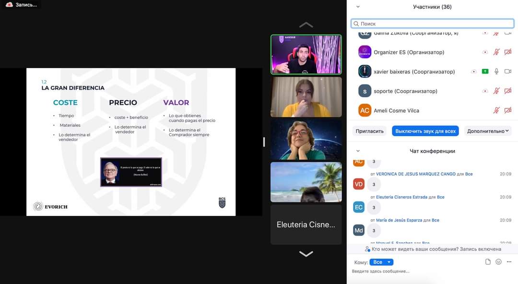Click Eleuteria Cisneros Estrada sender name in chat
Viewport: 518px width, 284px height.
(x=401, y=197)
